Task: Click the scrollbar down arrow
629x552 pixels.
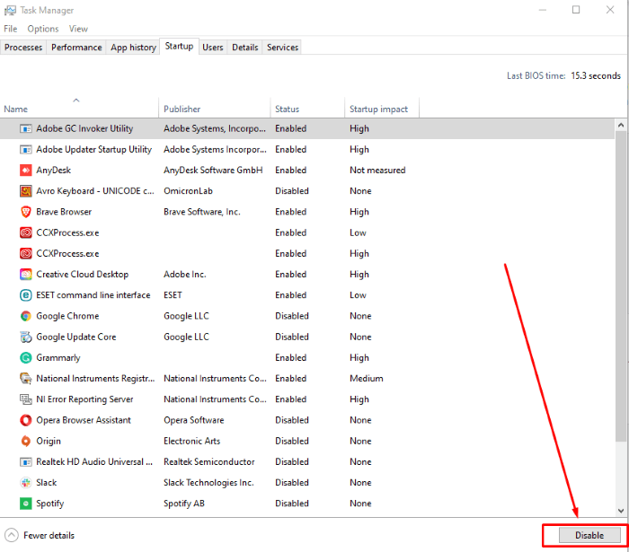Action: (621, 511)
